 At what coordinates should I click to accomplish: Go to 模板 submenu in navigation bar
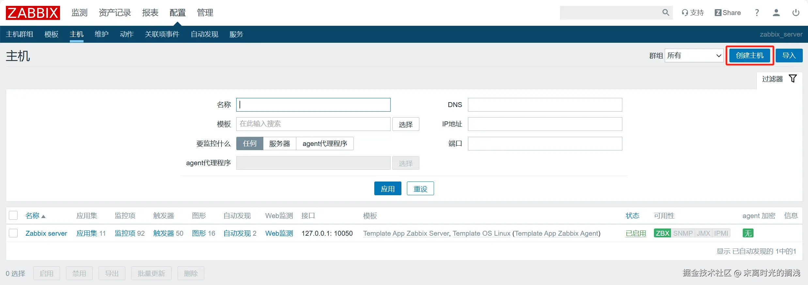coord(51,34)
